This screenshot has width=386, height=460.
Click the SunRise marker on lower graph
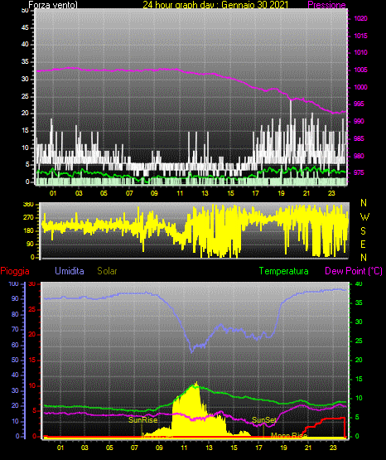(143, 420)
